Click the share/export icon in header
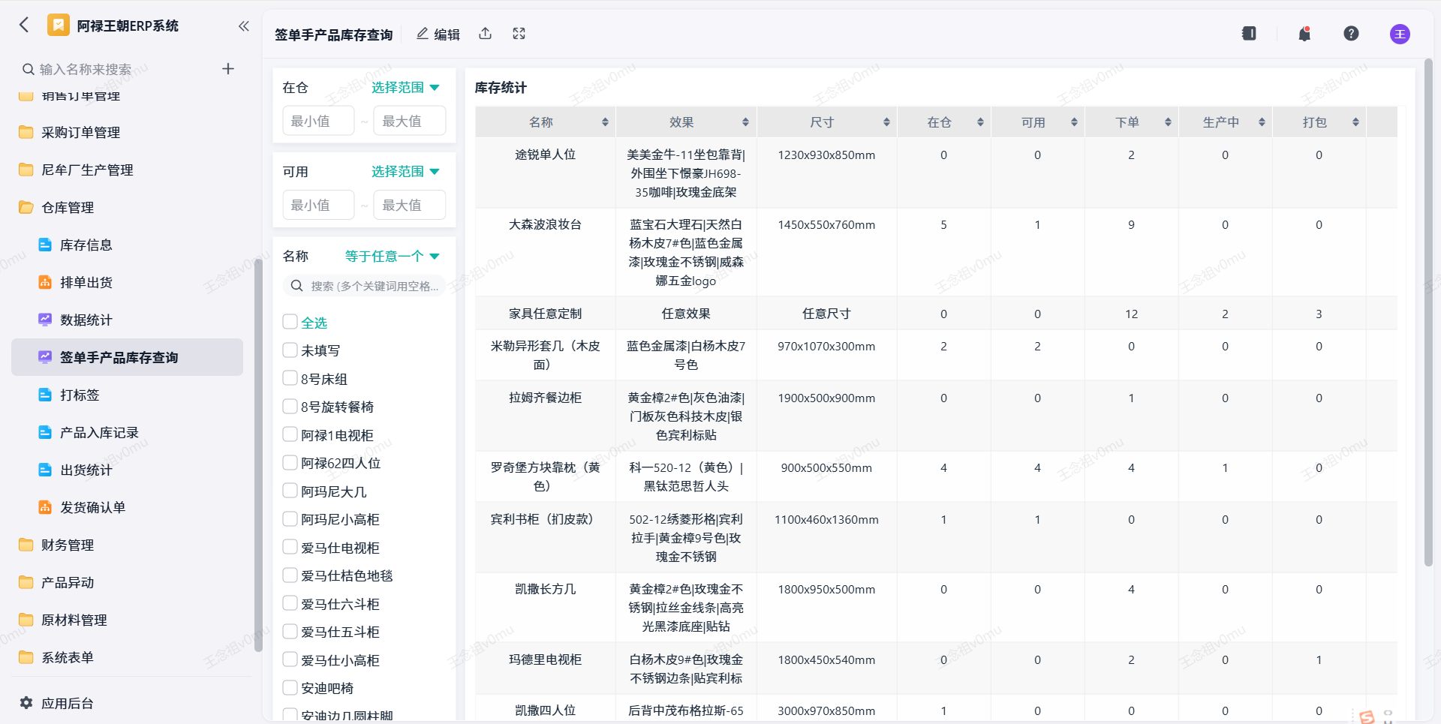This screenshot has height=724, width=1441. tap(486, 34)
